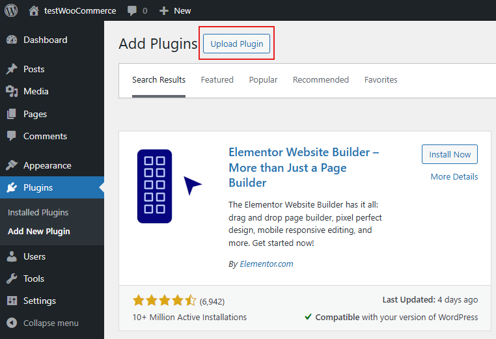Switch to Search Results tab
This screenshot has height=339, width=496.
159,79
